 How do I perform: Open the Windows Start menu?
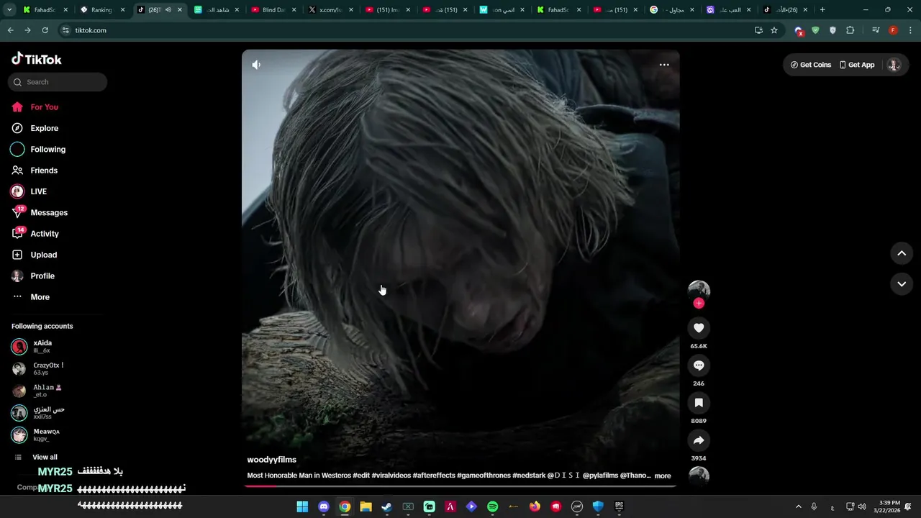coord(302,506)
